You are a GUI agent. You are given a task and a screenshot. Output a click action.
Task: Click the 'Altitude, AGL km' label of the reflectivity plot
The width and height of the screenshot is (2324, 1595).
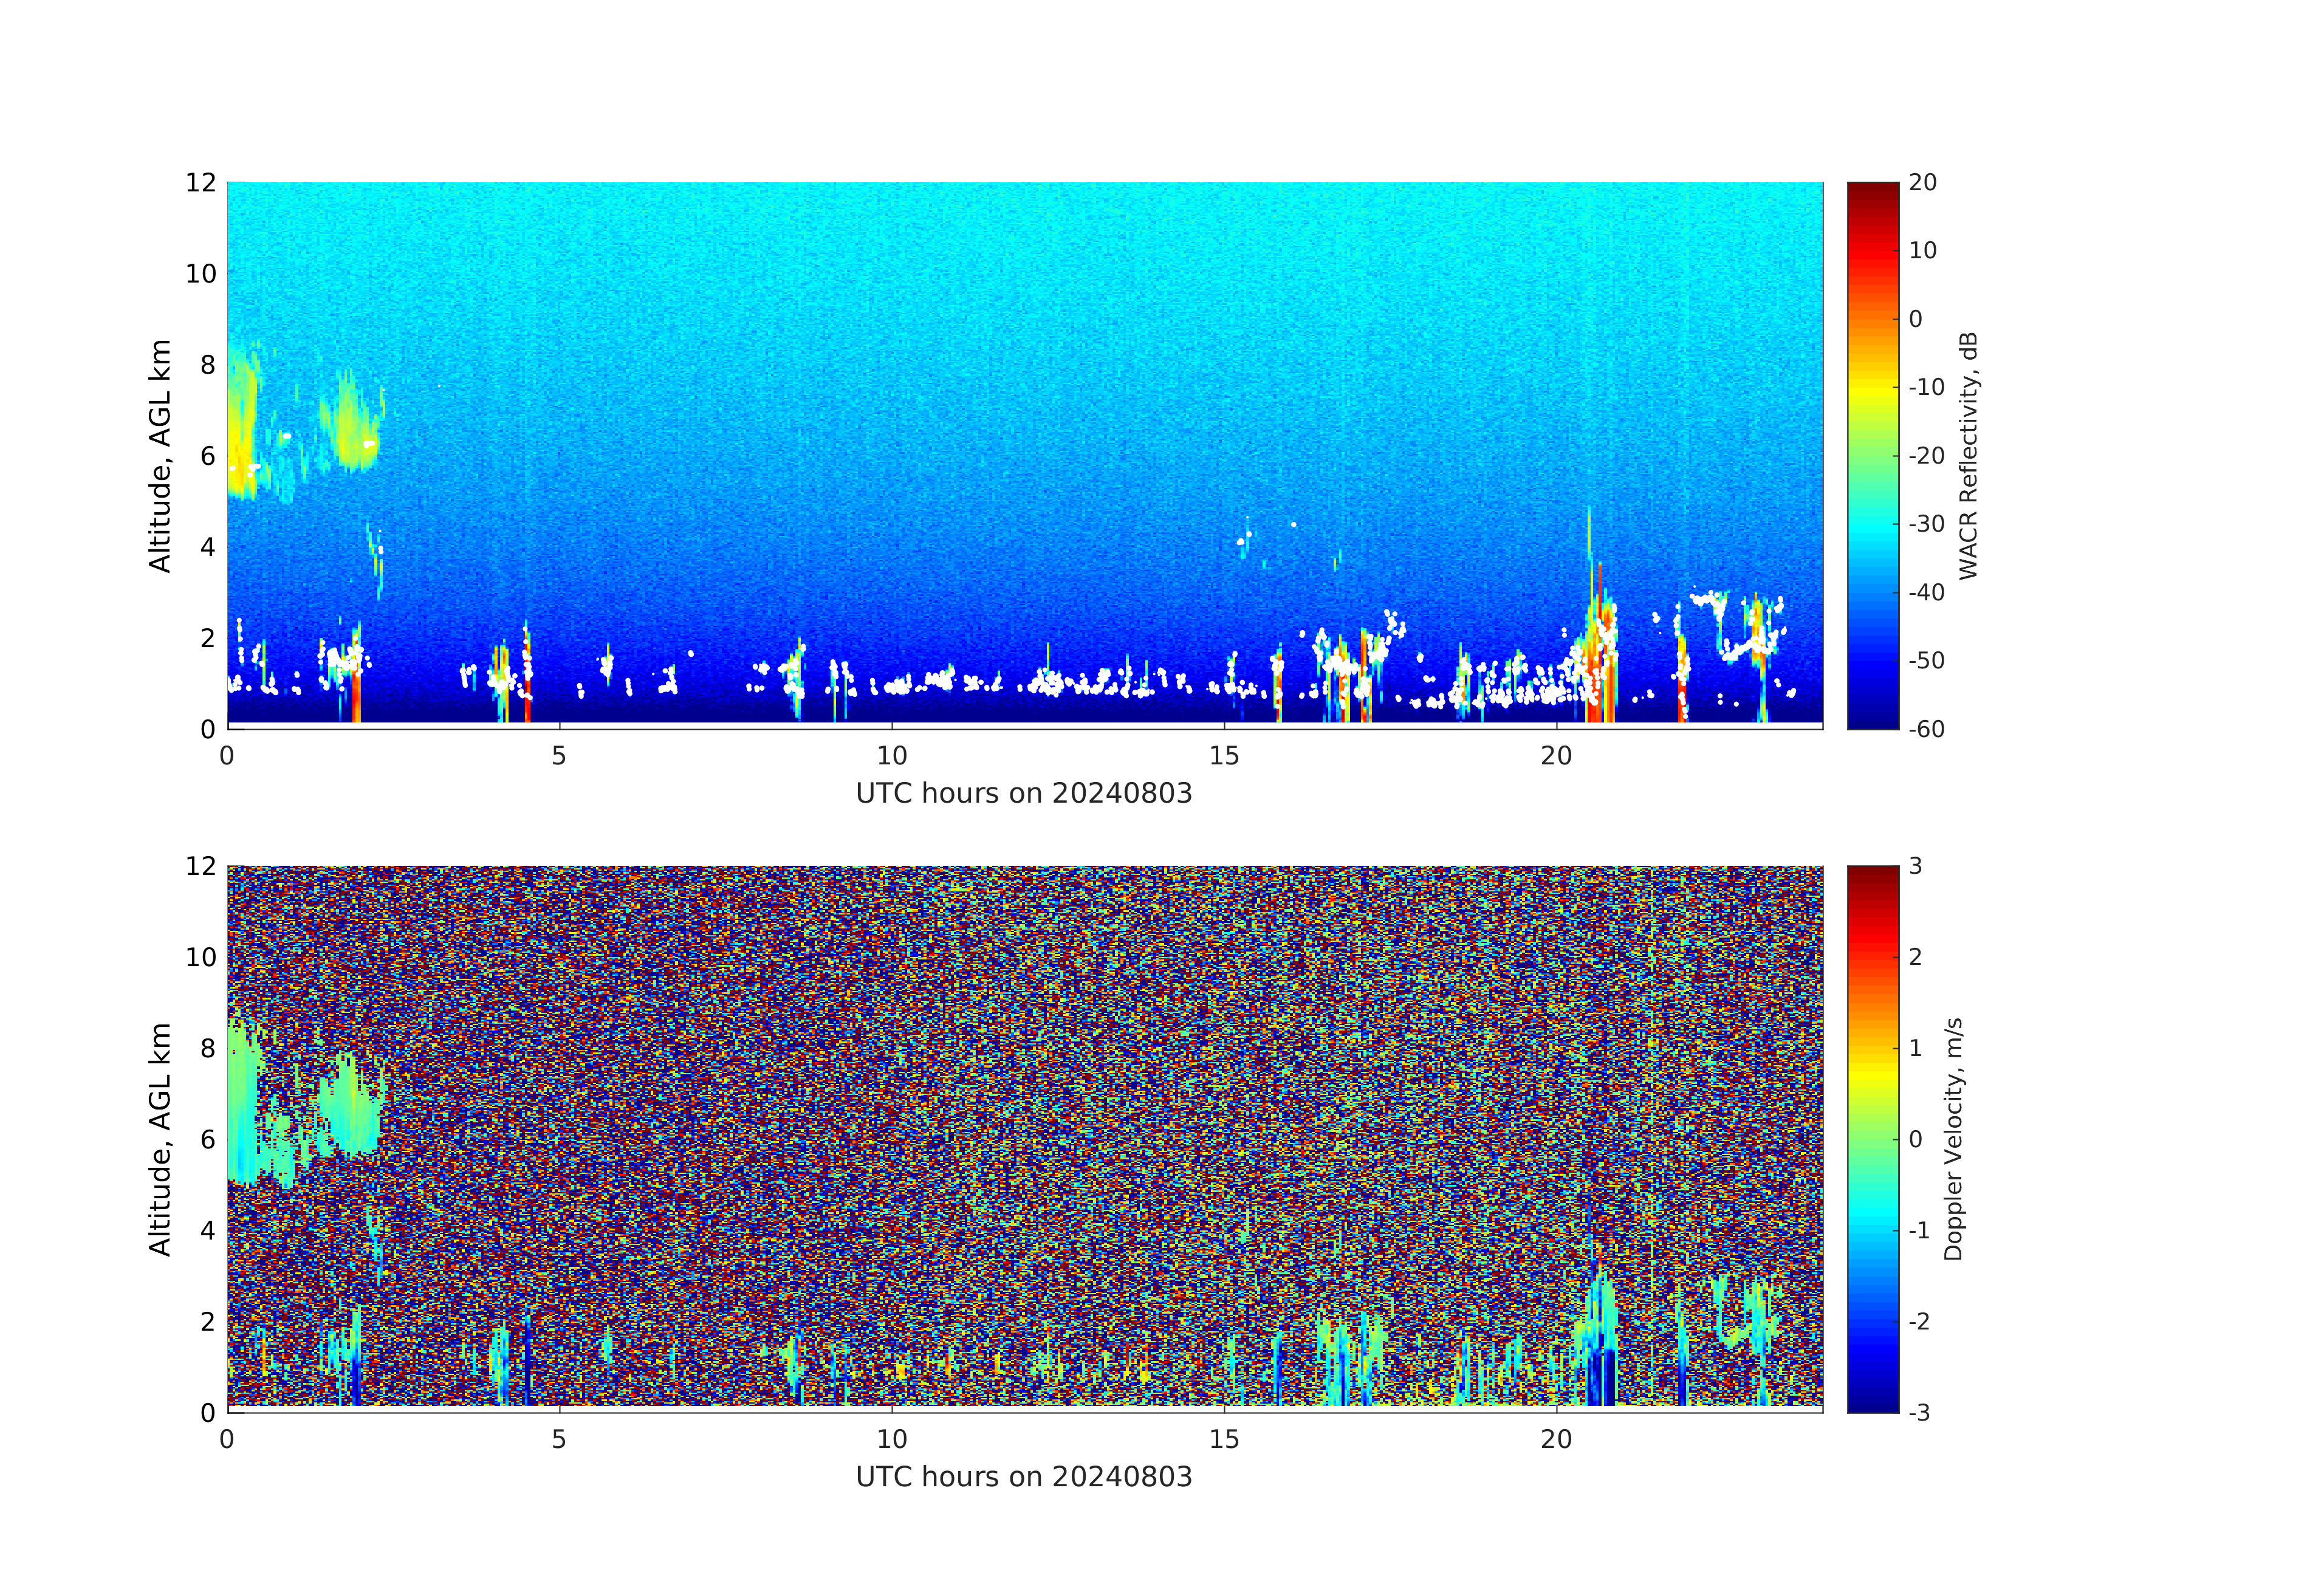pyautogui.click(x=160, y=455)
